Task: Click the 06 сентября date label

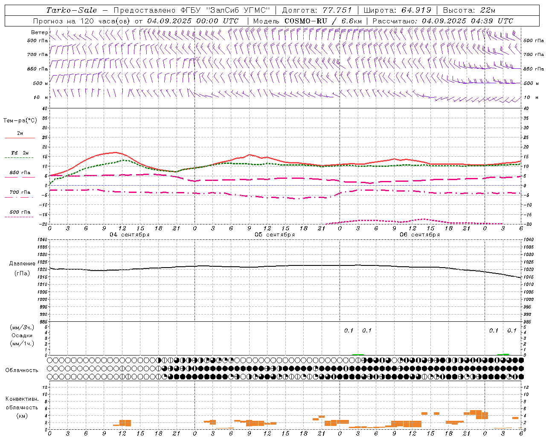Action: click(x=420, y=235)
